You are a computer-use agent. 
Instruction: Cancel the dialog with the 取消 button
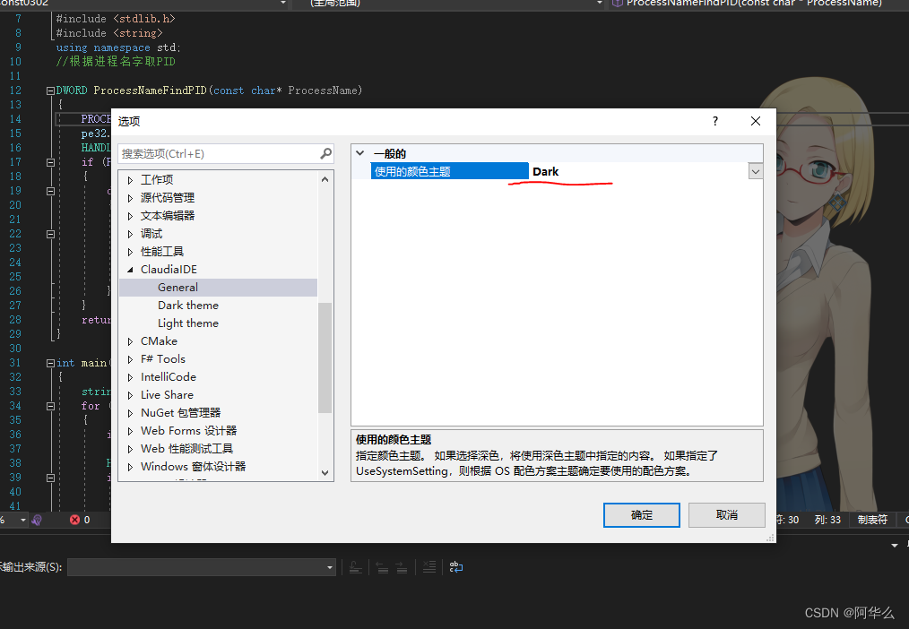(726, 515)
